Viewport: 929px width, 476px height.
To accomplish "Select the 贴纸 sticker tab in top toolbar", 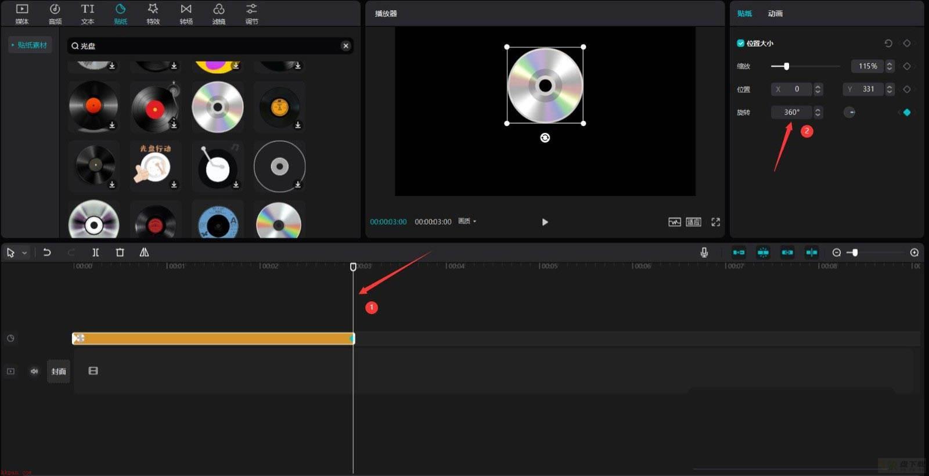I will point(121,14).
